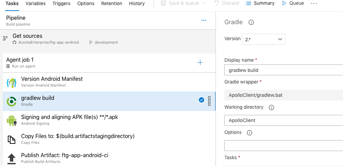Image resolution: width=343 pixels, height=166 pixels.
Task: Click the branch icon beside development
Action: click(x=91, y=42)
